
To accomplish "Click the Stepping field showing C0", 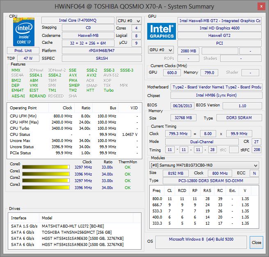I will point(88,28).
